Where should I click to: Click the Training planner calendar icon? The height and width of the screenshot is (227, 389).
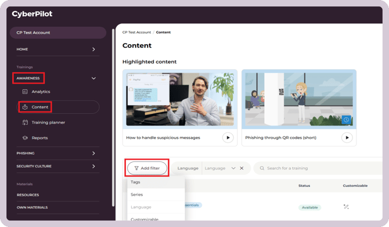click(x=25, y=122)
